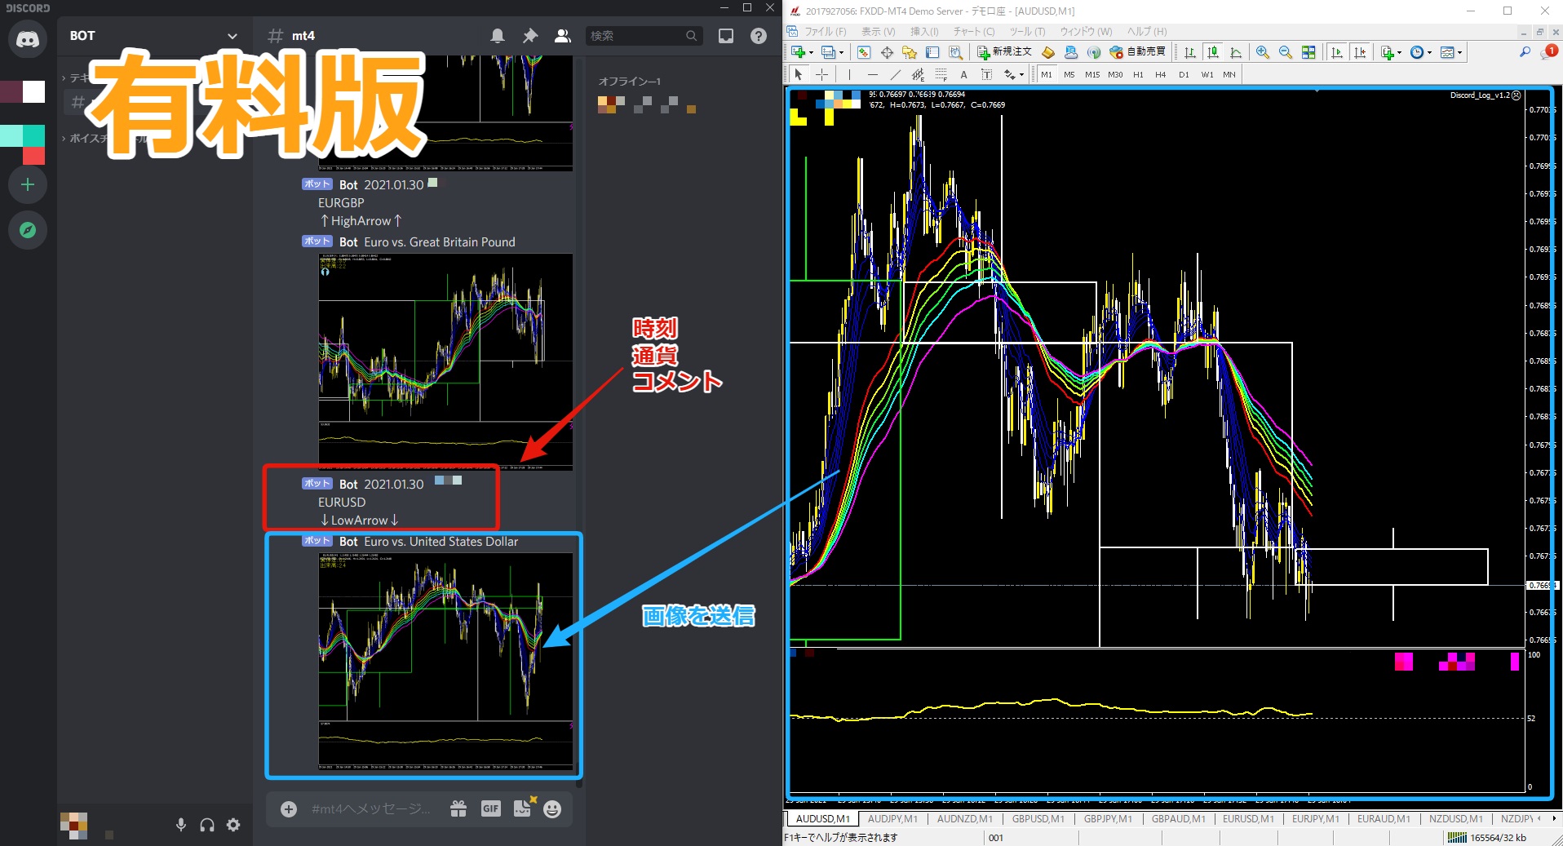
Task: Add a server with the plus button
Action: click(28, 184)
